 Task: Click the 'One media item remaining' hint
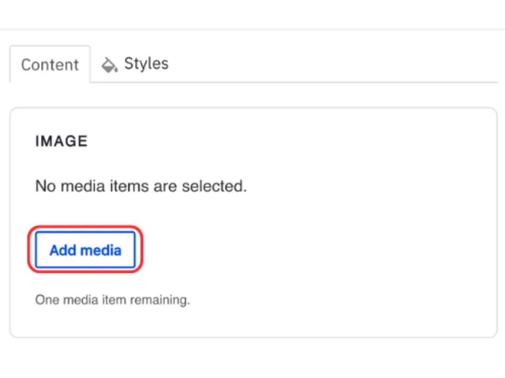click(x=112, y=300)
